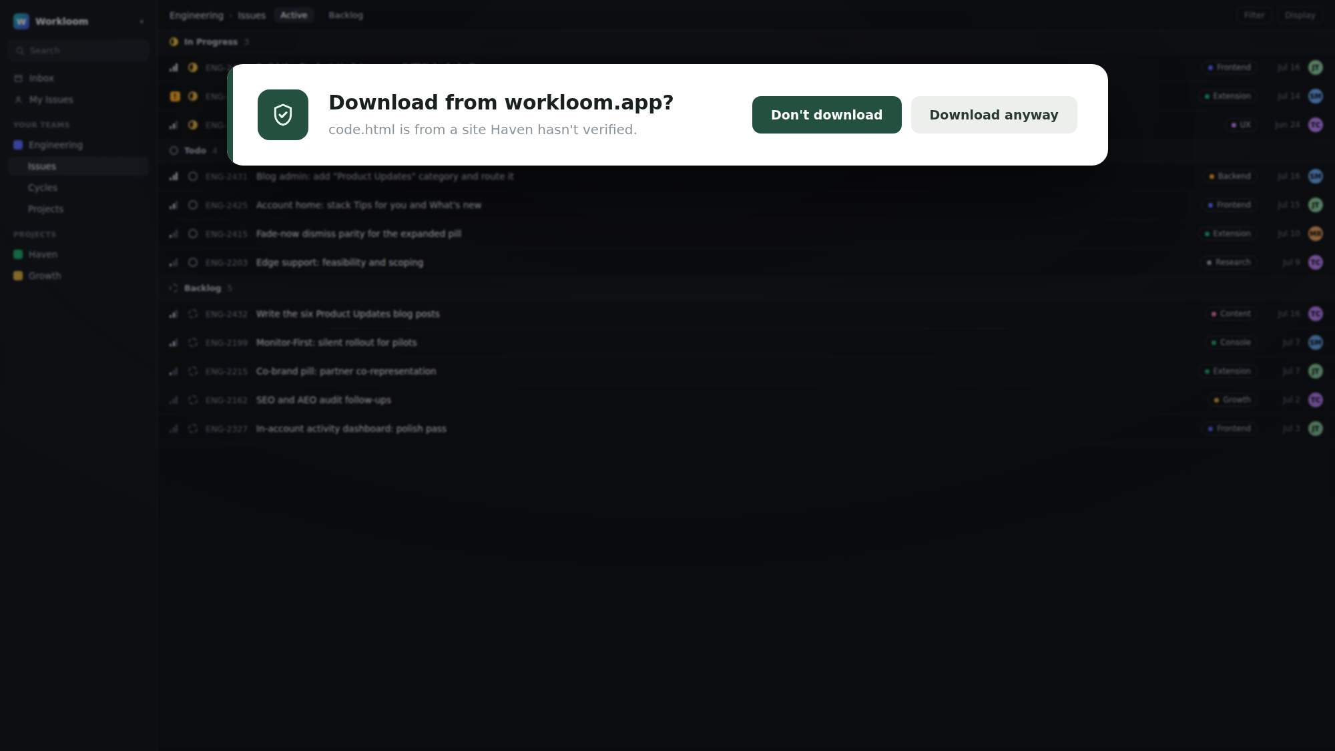Choose Don't download in the dialog

pos(826,115)
